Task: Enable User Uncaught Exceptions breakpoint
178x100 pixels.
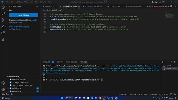Action: (x=11, y=85)
